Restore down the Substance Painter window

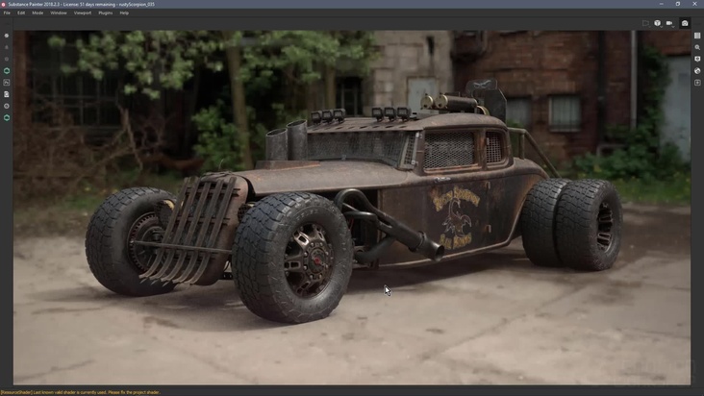[678, 4]
